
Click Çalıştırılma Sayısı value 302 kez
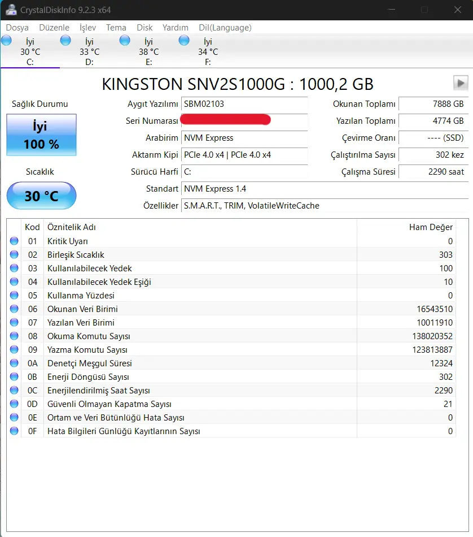433,155
